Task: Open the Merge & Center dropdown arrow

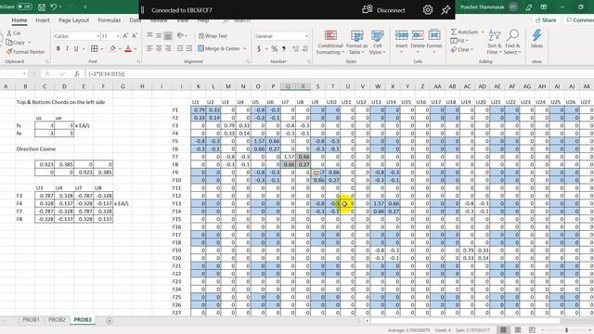Action: click(245, 48)
